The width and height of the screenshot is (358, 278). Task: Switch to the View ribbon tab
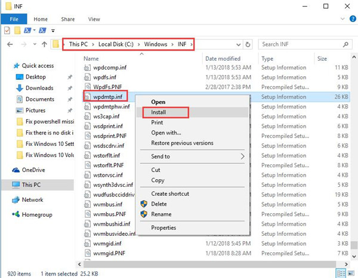(94, 19)
